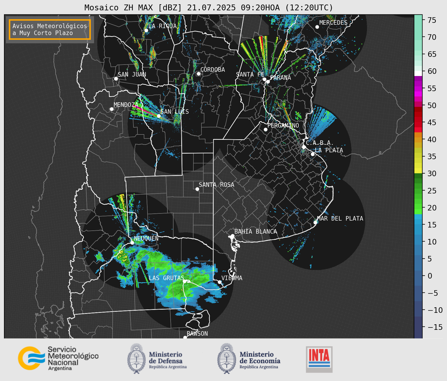Click the La Plata city marker

point(312,154)
